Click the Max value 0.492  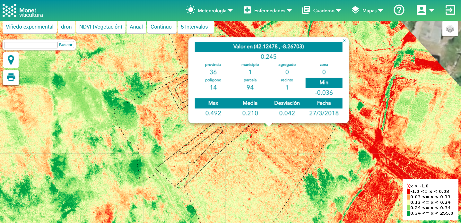pos(213,113)
